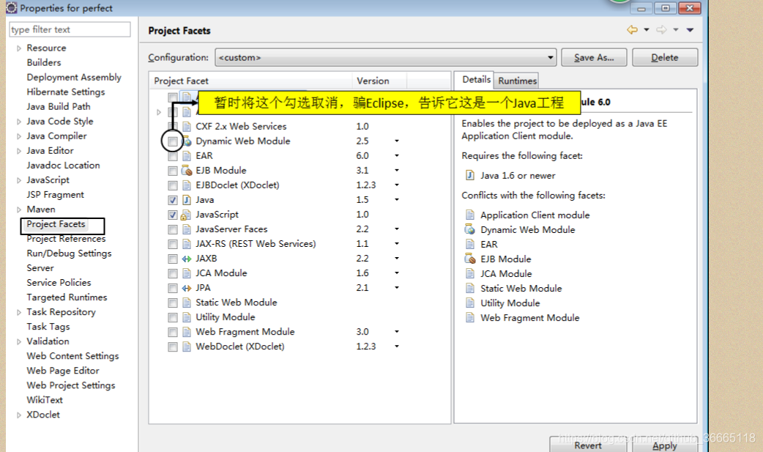Check the WebDoclet (XDoclet) checkbox
Screen dimensions: 763x452
(172, 347)
